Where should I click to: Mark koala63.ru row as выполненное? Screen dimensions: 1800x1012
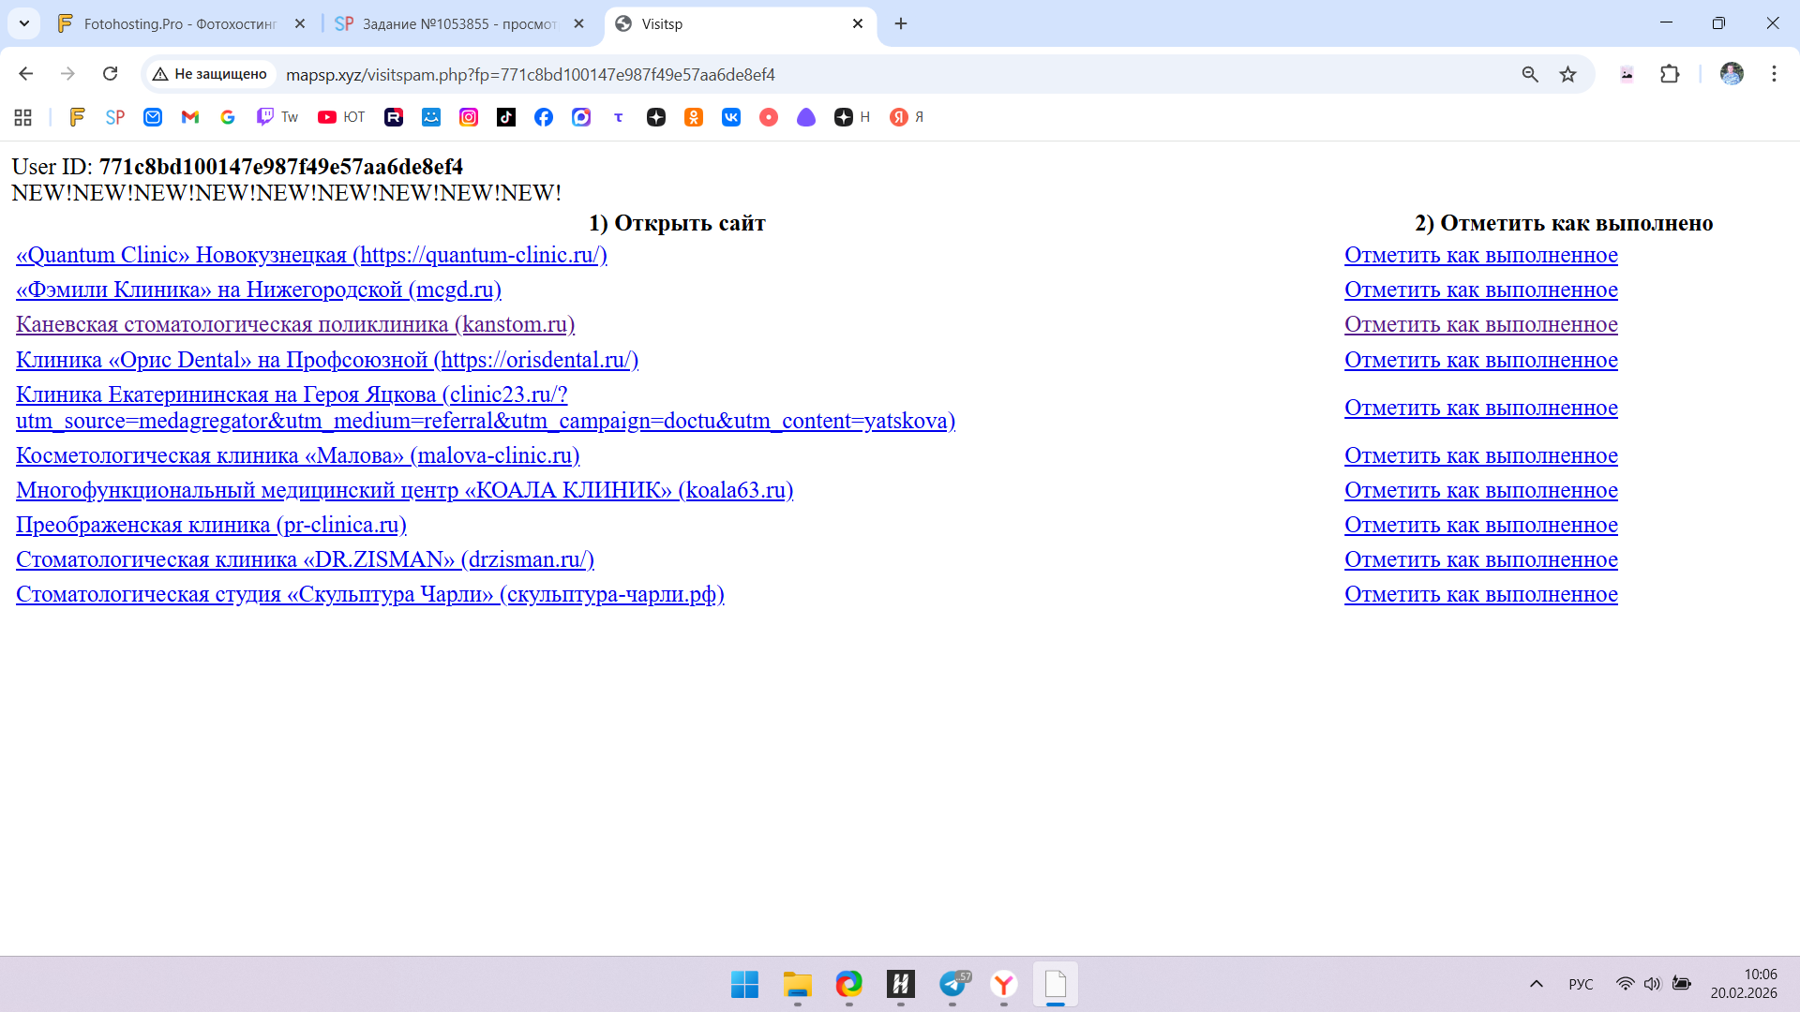[1480, 490]
